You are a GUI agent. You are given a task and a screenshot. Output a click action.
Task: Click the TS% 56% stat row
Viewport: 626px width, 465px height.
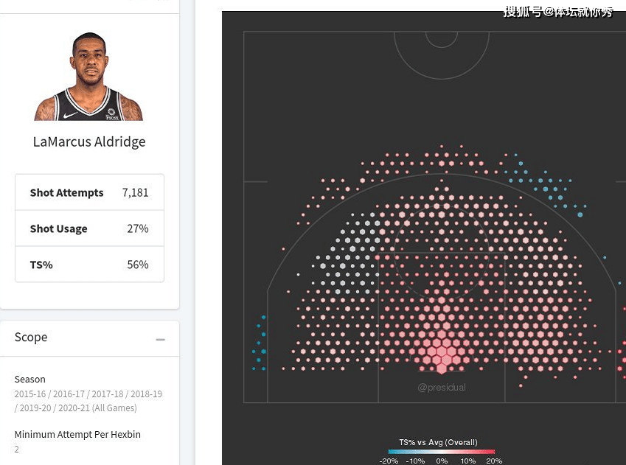pos(89,265)
